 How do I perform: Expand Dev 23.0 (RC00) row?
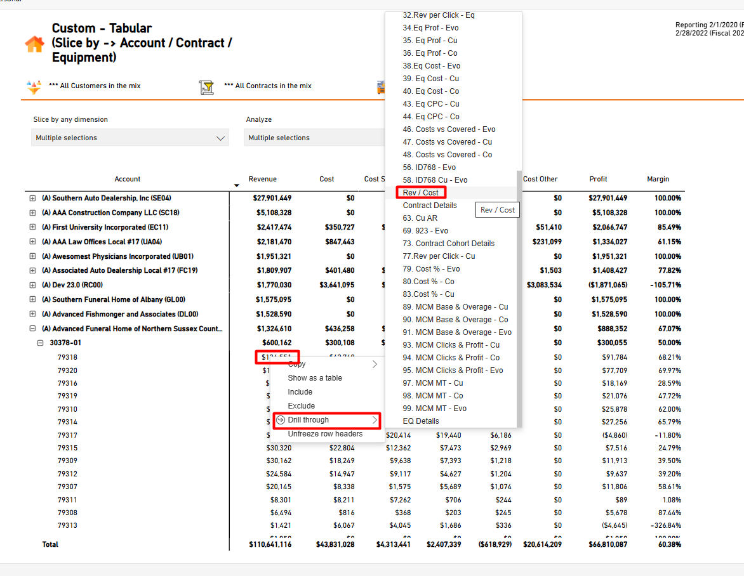[32, 285]
